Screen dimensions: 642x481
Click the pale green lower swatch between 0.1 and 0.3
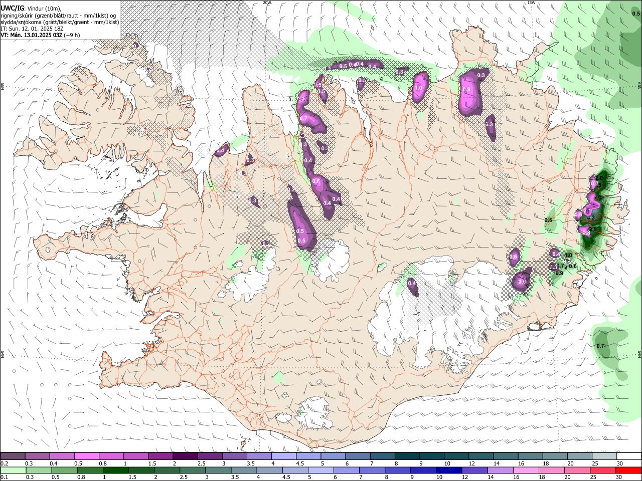coord(13,469)
